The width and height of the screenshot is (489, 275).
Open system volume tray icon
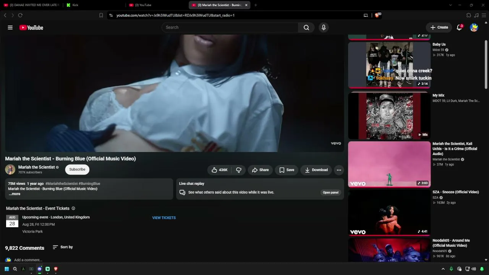pyautogui.click(x=474, y=269)
